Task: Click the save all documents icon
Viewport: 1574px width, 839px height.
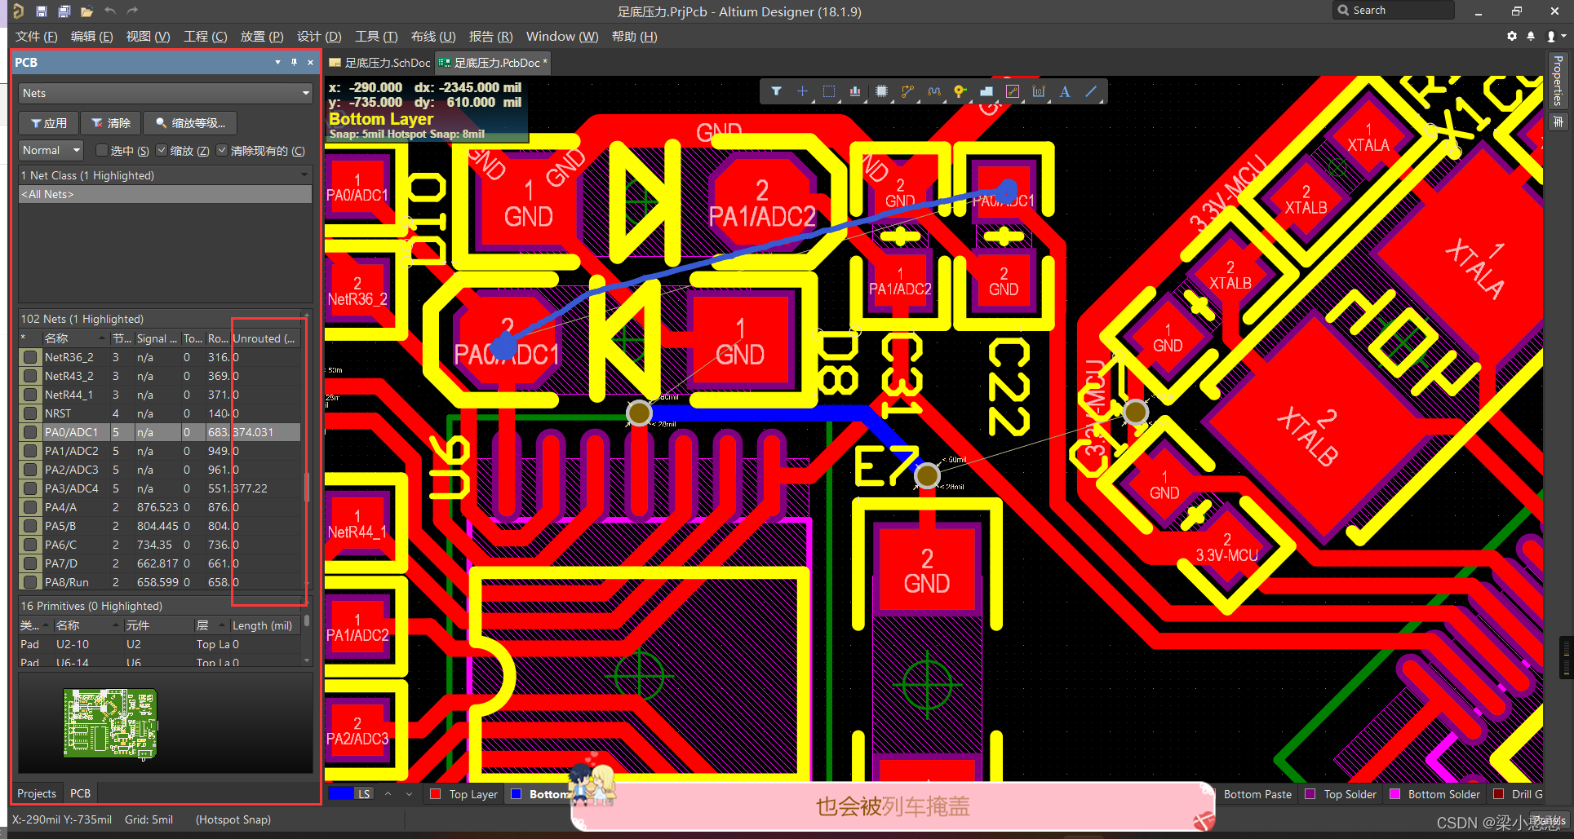Action: pyautogui.click(x=64, y=11)
